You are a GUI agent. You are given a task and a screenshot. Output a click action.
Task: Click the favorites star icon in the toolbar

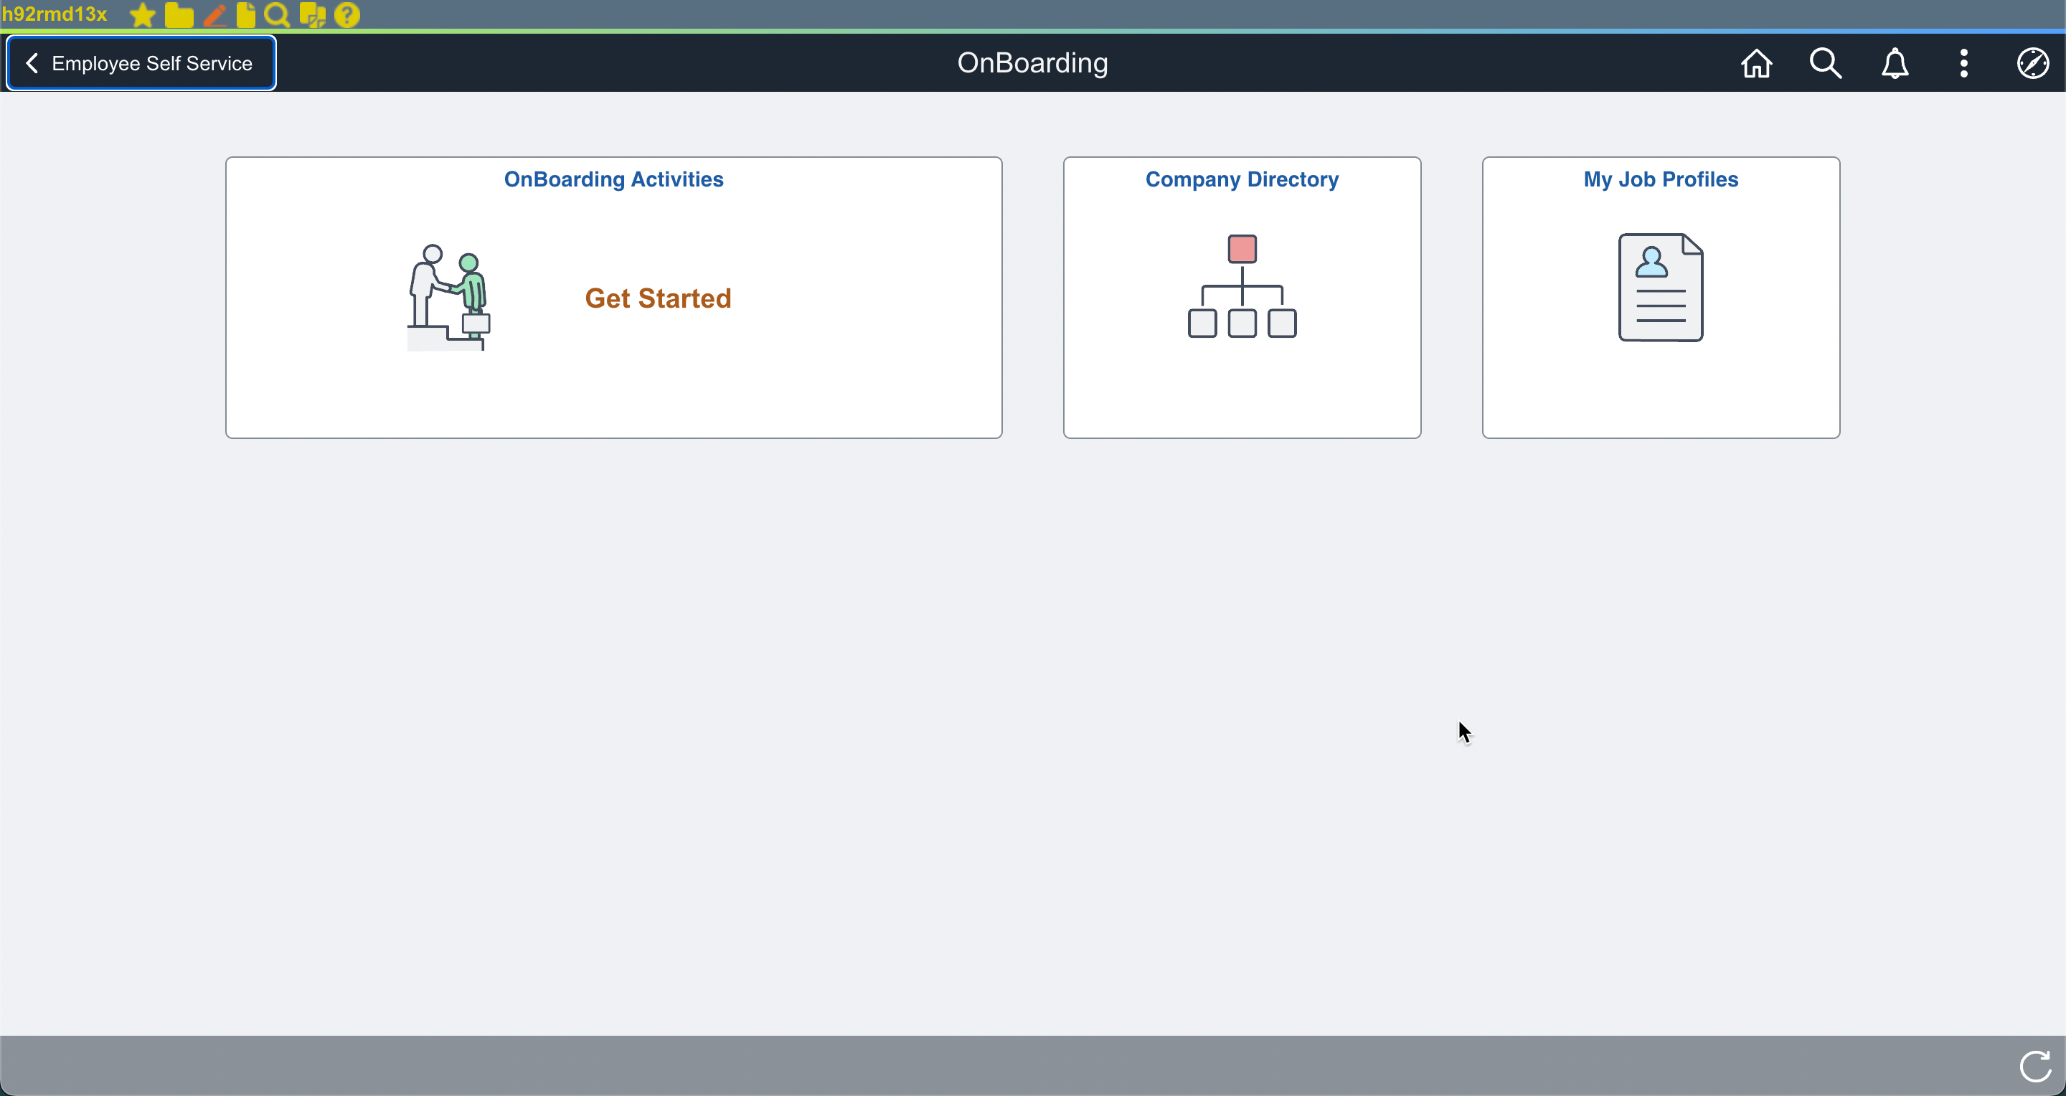(141, 14)
